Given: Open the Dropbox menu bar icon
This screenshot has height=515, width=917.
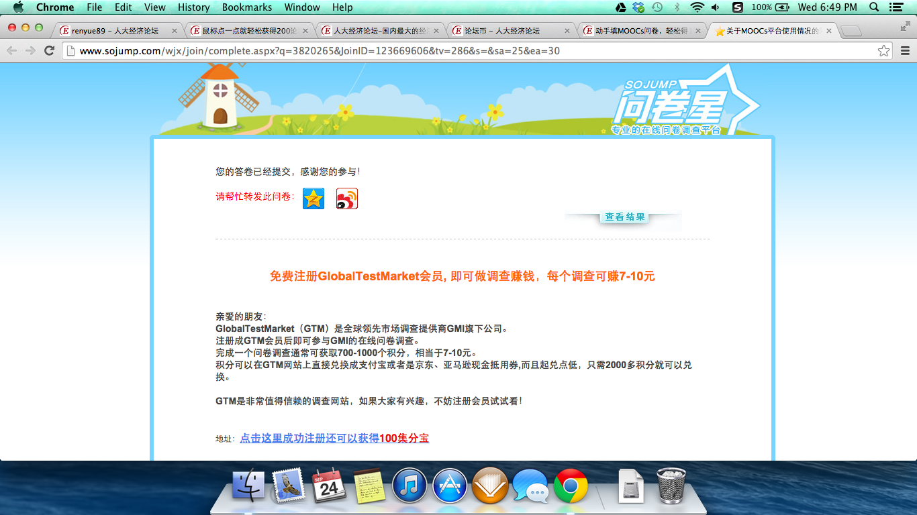Looking at the screenshot, I should pos(638,7).
